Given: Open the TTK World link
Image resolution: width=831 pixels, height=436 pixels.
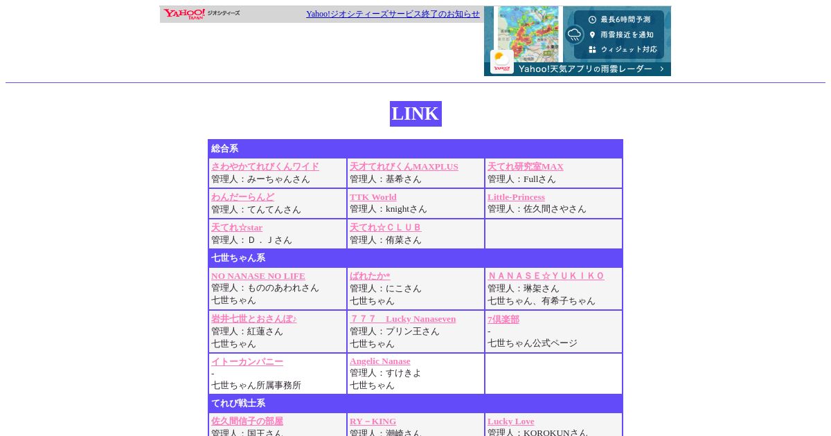Looking at the screenshot, I should pyautogui.click(x=373, y=197).
